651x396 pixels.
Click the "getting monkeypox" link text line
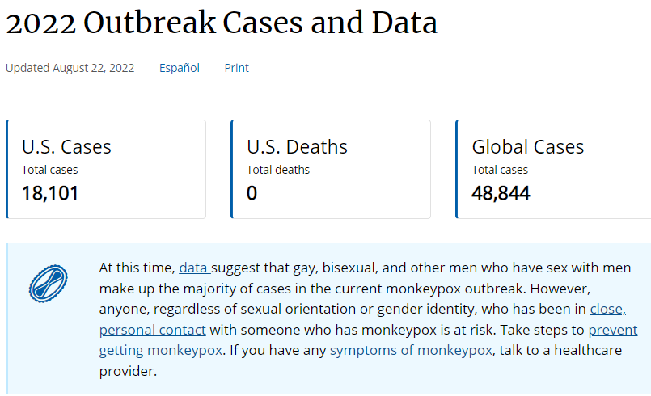[161, 351]
